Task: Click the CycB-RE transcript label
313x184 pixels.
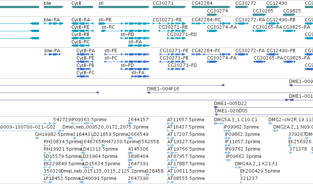Action: [x=81, y=27]
